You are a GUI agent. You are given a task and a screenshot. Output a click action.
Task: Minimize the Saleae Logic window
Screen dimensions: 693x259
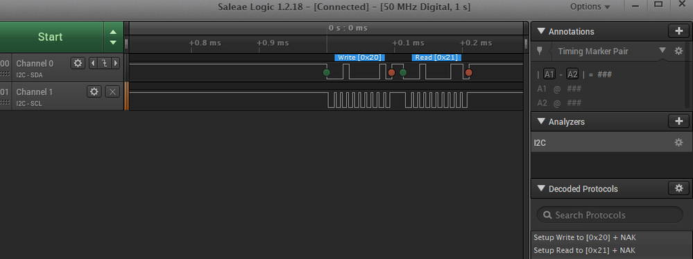click(636, 6)
